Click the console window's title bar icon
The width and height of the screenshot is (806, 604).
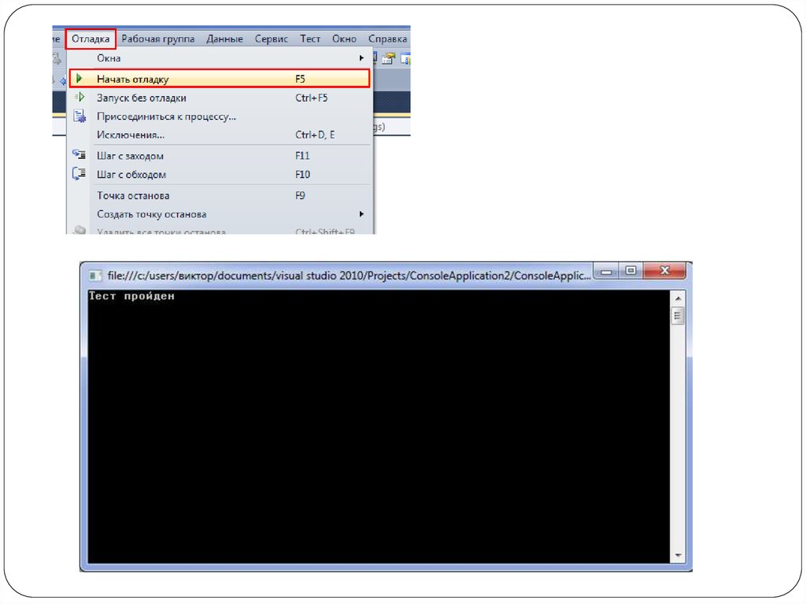(x=95, y=275)
